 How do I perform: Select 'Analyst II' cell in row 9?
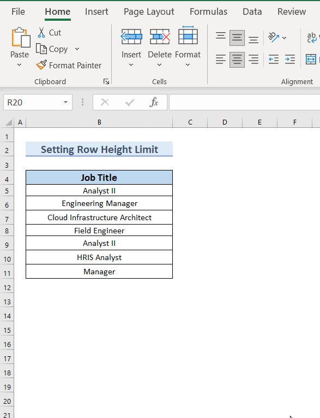99,243
